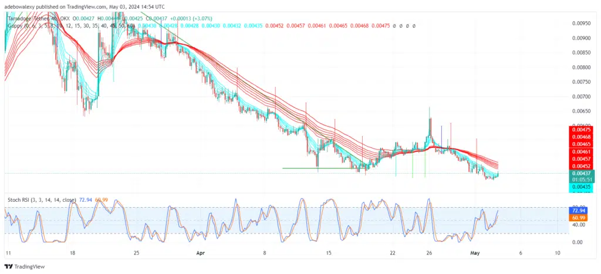Click the cyan 0.00435 price axis label
The width and height of the screenshot is (601, 274).
click(x=581, y=187)
